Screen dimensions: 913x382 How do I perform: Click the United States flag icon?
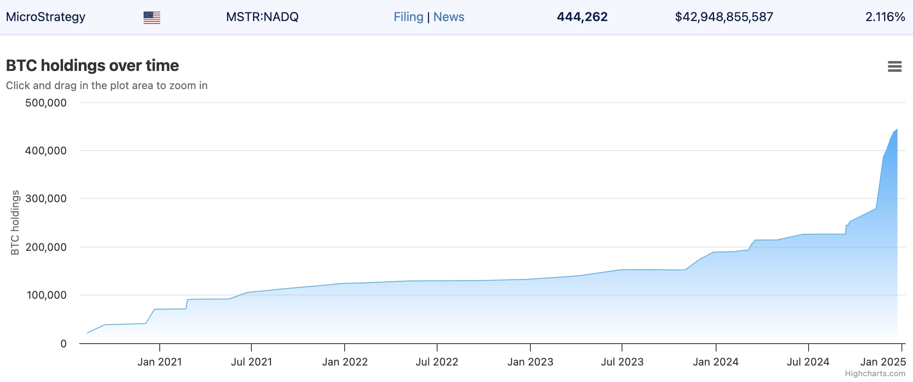click(x=152, y=17)
